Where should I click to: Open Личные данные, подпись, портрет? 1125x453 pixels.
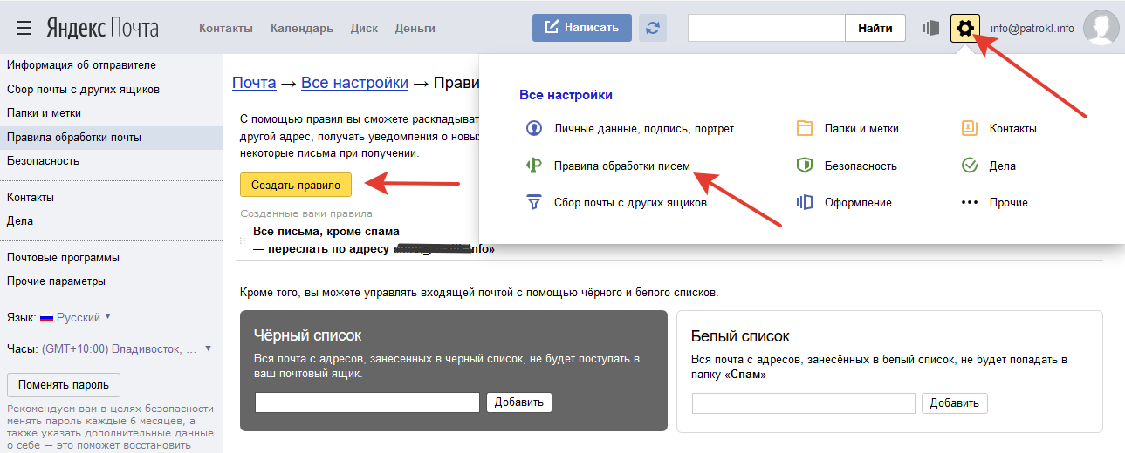click(644, 128)
